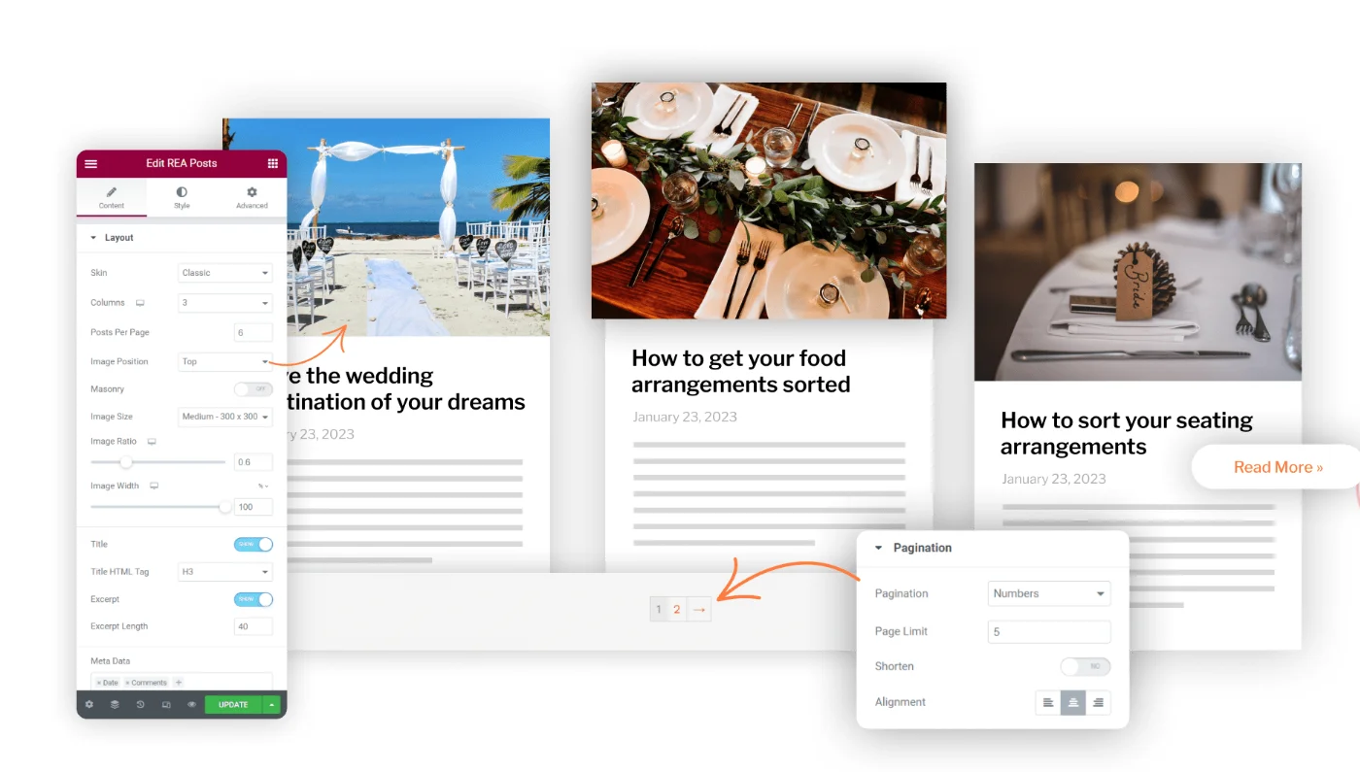Open the hamburger menu in panel header
Screen dimensions: 1360x772
pos(91,164)
